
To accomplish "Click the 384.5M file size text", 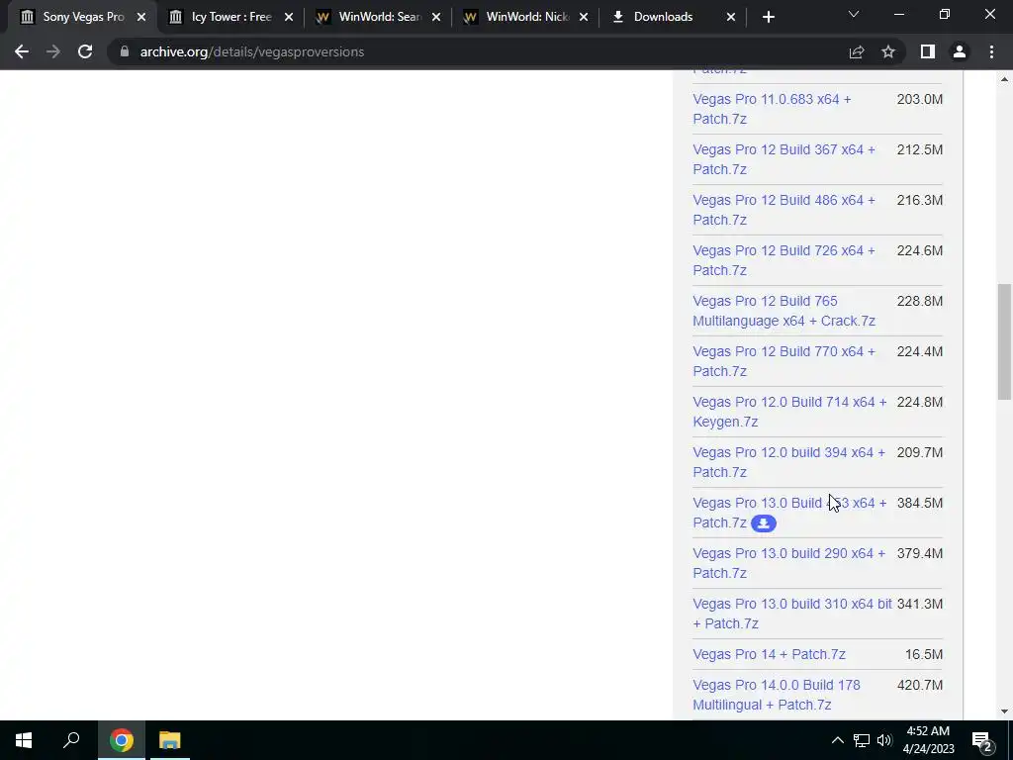I will 919,503.
